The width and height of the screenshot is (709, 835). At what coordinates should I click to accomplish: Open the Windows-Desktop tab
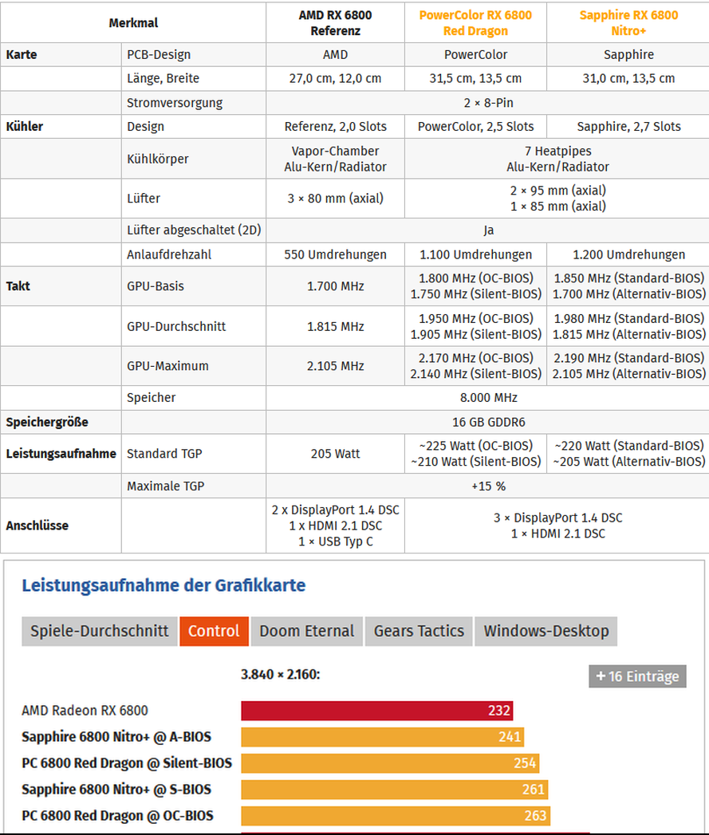tap(546, 631)
